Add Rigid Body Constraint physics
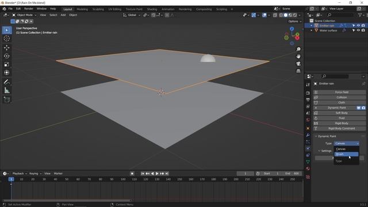 (x=339, y=128)
